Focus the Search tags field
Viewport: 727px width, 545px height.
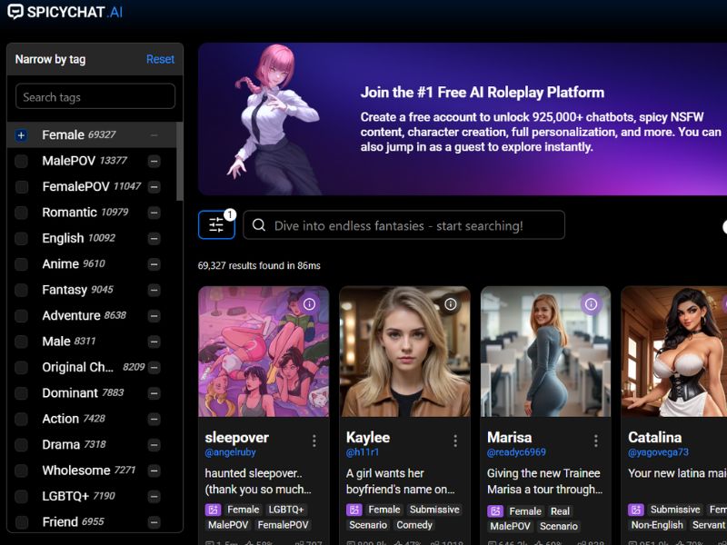coord(95,96)
